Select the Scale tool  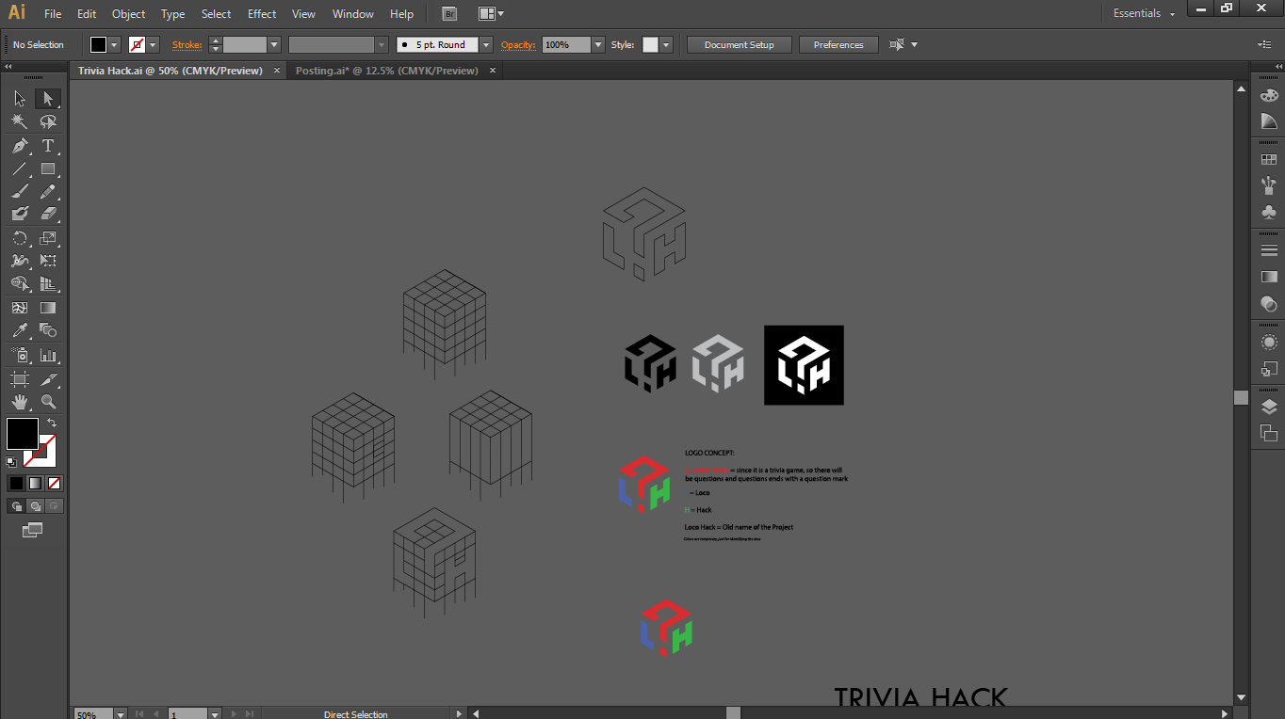tap(48, 238)
